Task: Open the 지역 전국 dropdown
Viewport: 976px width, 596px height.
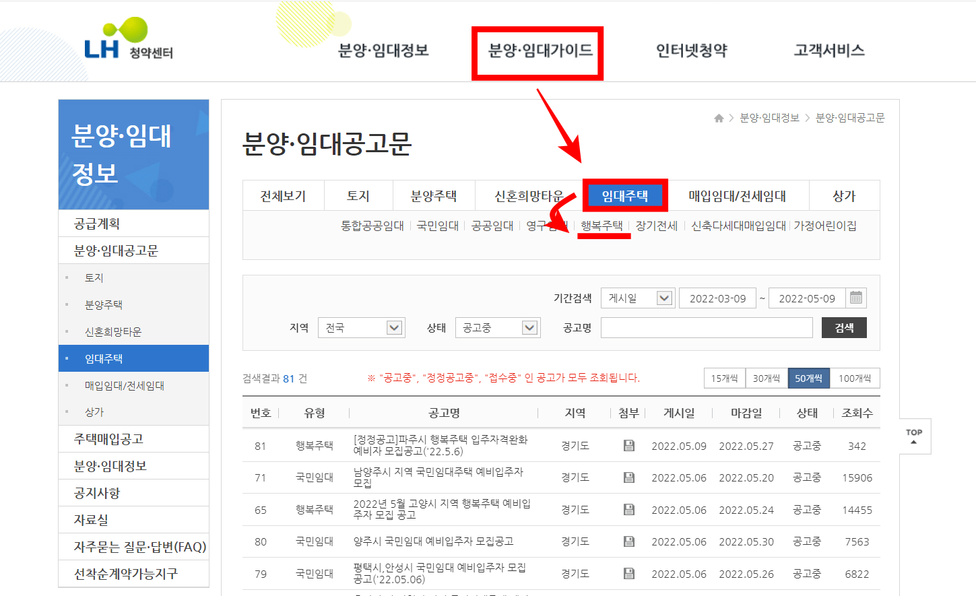Action: tap(361, 327)
